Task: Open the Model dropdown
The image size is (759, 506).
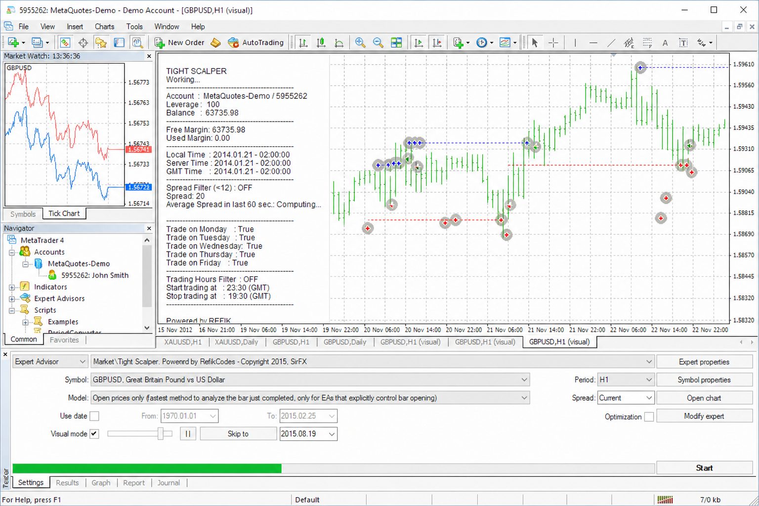Action: pos(310,398)
